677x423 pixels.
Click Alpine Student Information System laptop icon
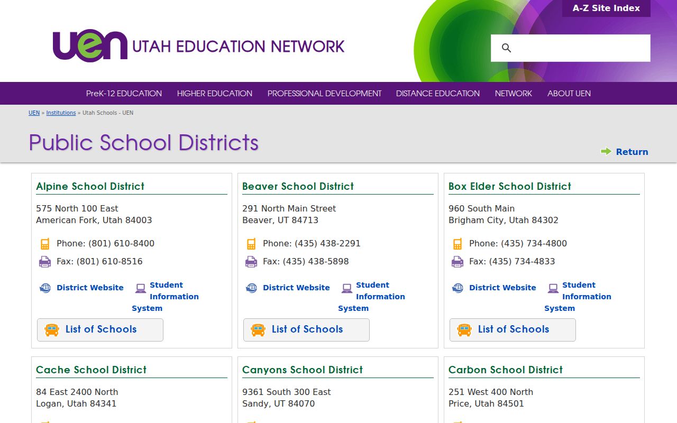click(140, 288)
